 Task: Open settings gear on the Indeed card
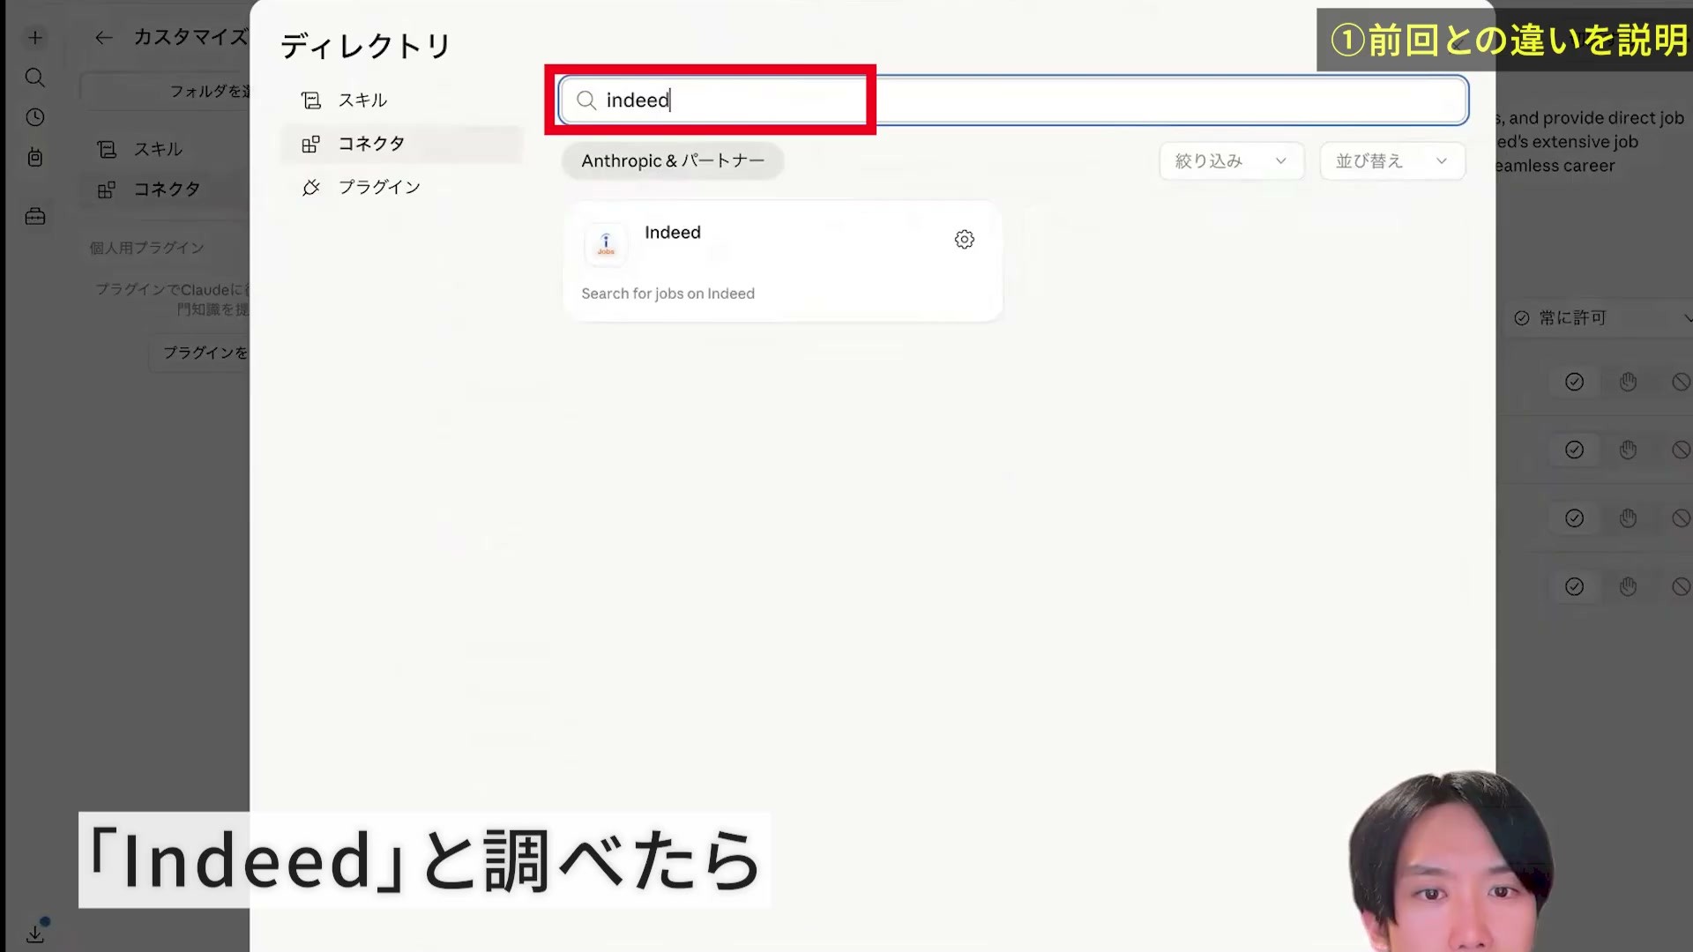pos(965,240)
